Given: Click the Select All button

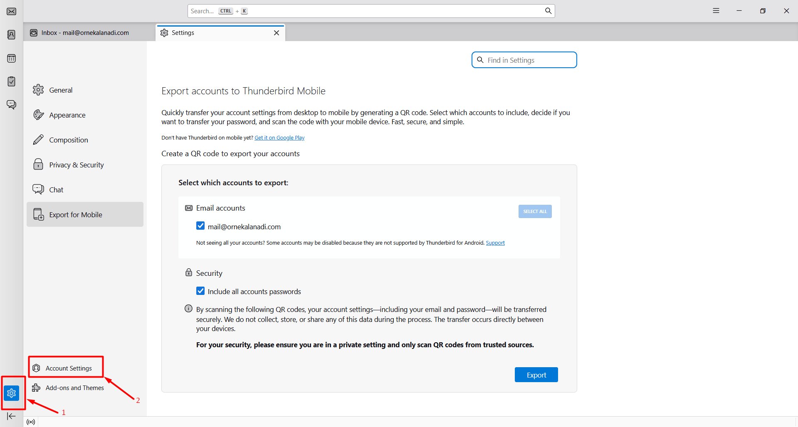Looking at the screenshot, I should [x=535, y=211].
